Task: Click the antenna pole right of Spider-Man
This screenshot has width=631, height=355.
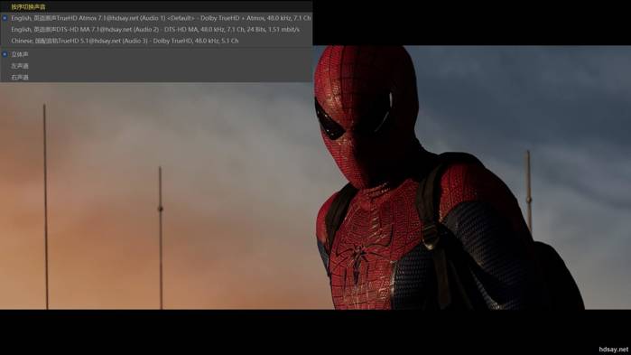Action: click(529, 192)
